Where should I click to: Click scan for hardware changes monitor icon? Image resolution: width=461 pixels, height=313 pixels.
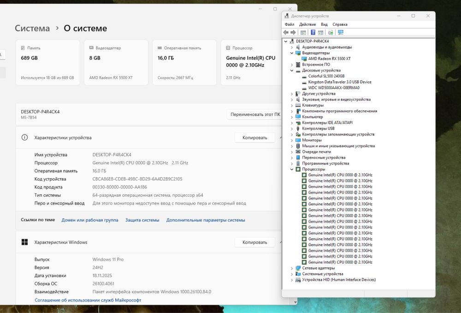coord(341,32)
